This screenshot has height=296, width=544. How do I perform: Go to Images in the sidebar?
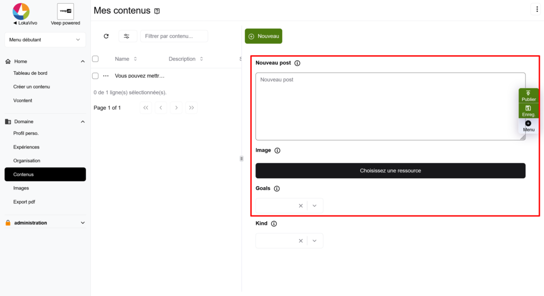click(21, 188)
